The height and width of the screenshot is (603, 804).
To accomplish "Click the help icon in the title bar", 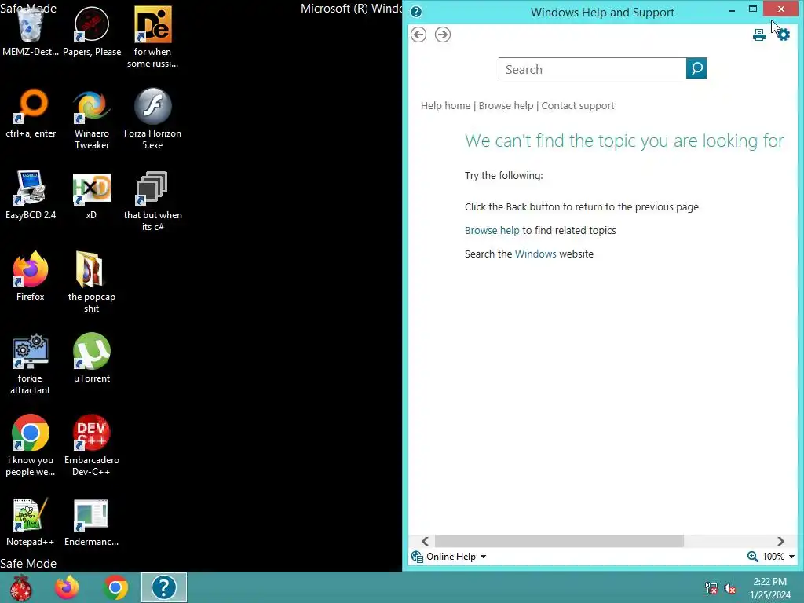I will 416,12.
